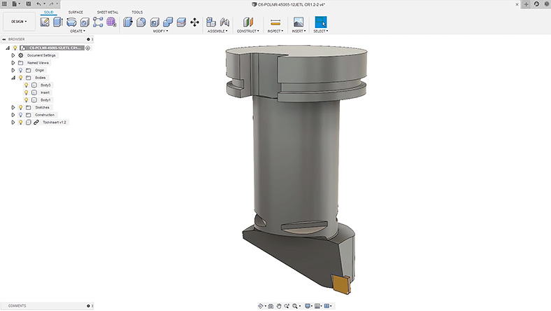Click the Undo arrow

[38, 4]
